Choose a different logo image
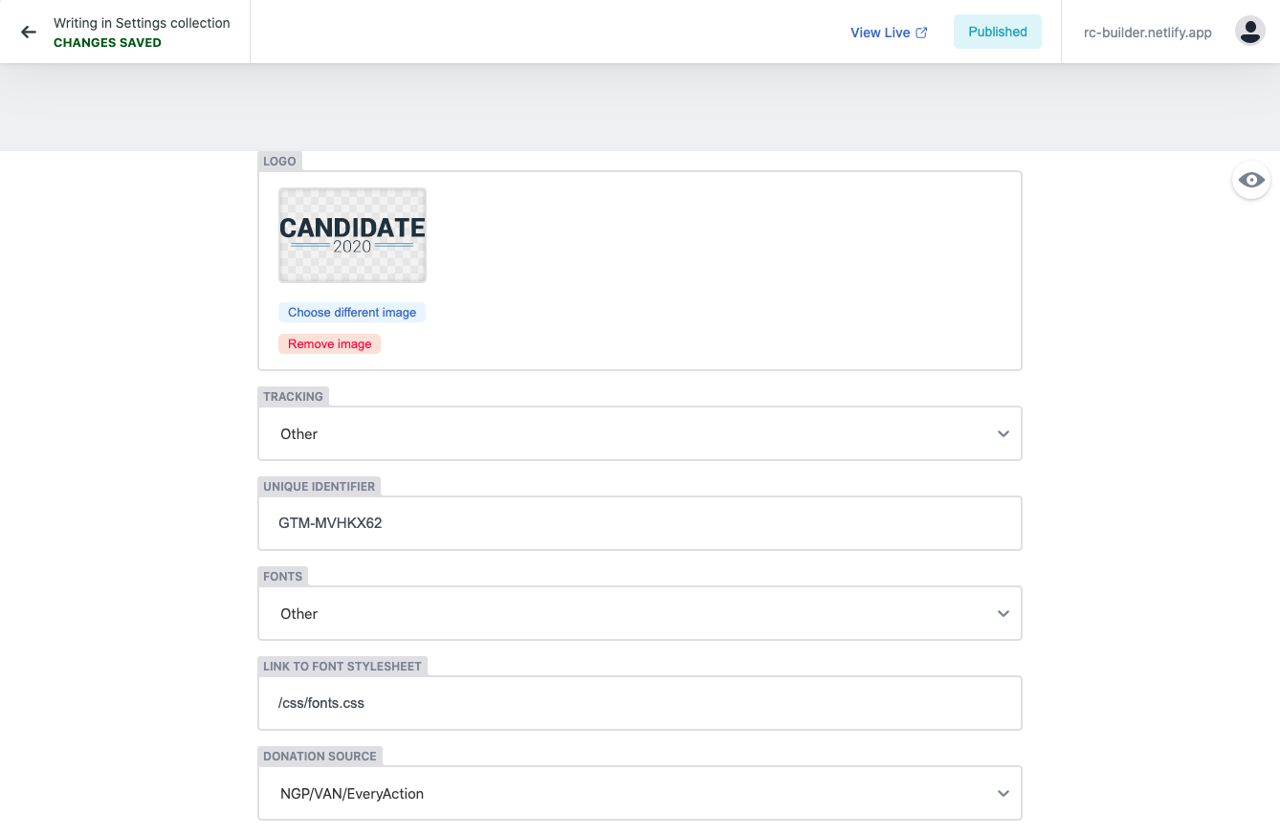The height and width of the screenshot is (836, 1280). coord(352,313)
